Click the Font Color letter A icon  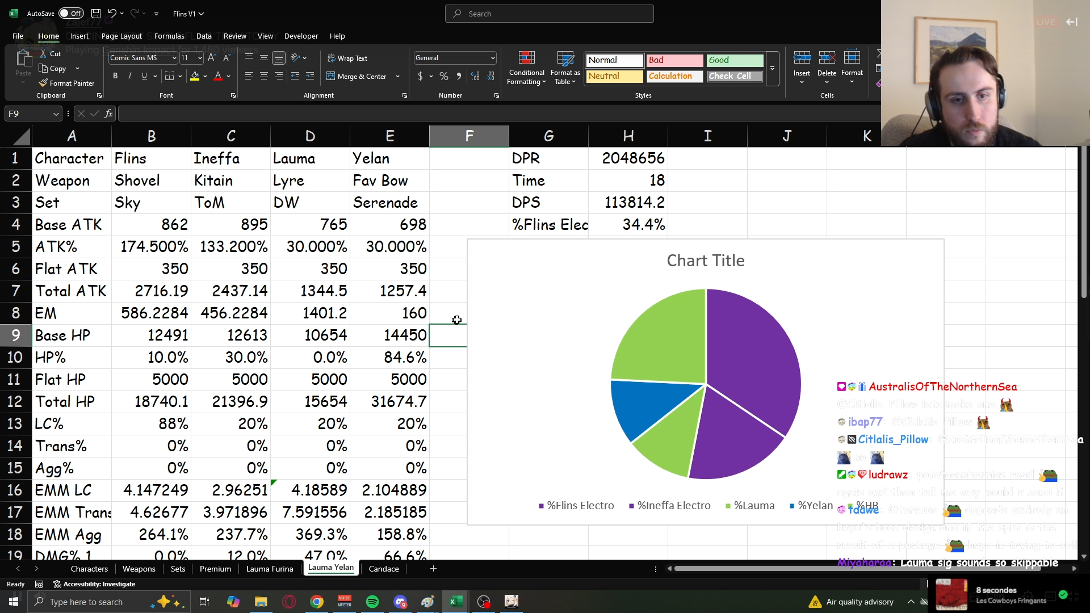click(218, 76)
